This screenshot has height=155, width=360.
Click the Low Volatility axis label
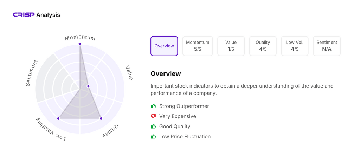point(51,130)
